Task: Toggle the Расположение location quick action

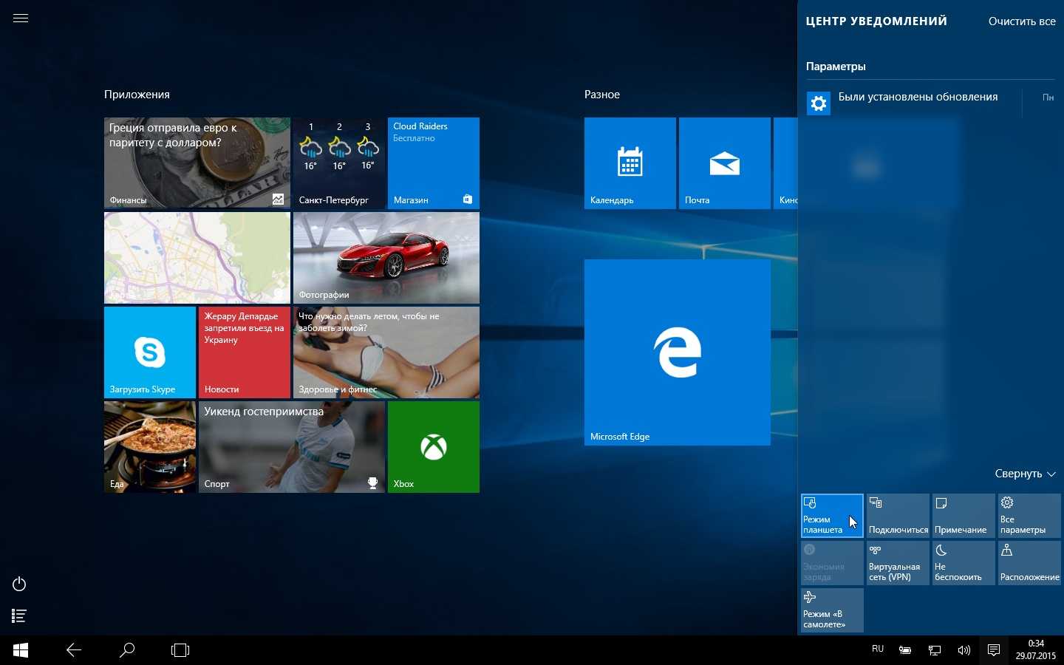Action: (x=1029, y=563)
